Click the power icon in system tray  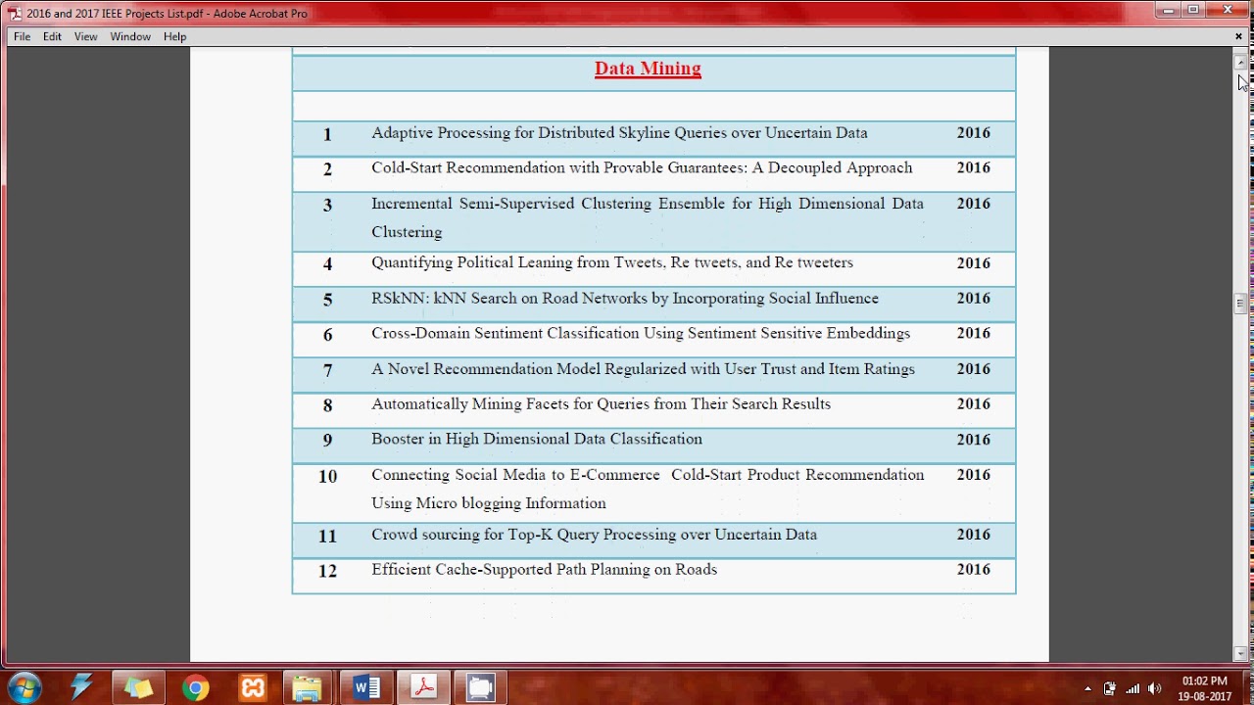(x=1109, y=688)
